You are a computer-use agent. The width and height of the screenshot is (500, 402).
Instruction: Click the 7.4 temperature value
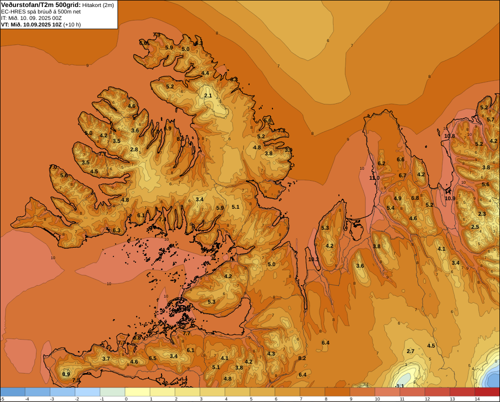162,219
